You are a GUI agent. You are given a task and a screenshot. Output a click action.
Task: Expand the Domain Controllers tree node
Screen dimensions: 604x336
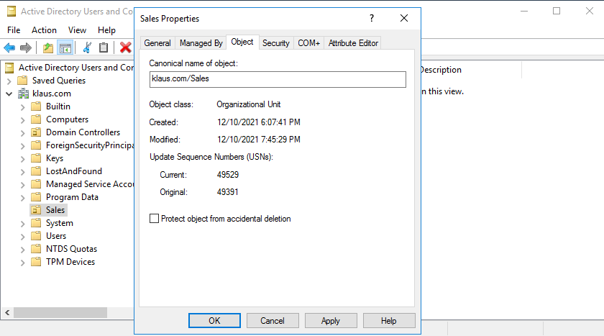pos(22,132)
